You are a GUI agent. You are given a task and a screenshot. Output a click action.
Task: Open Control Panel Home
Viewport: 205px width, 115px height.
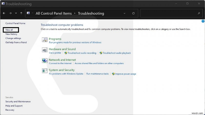pos(15,23)
